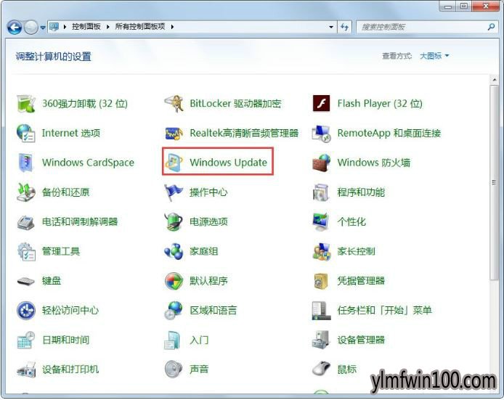The width and height of the screenshot is (504, 400).
Task: Open the 大图标 view mode dropdown
Action: pos(434,56)
